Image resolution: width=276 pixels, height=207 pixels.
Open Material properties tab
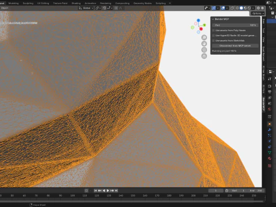270,159
